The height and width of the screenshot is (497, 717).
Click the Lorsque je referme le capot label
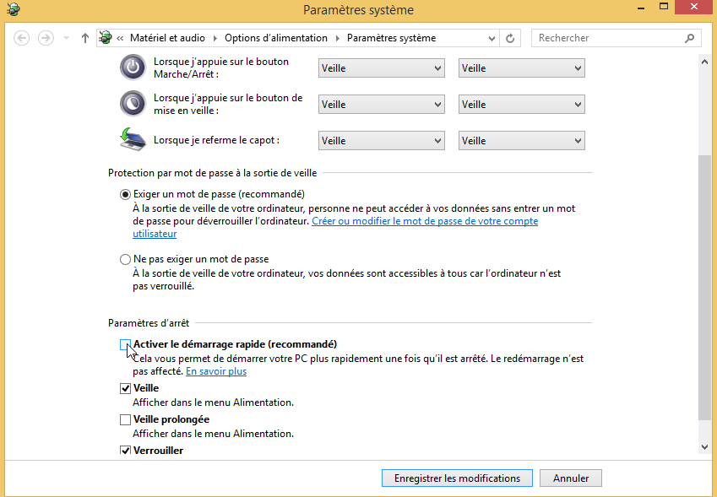[x=217, y=140]
